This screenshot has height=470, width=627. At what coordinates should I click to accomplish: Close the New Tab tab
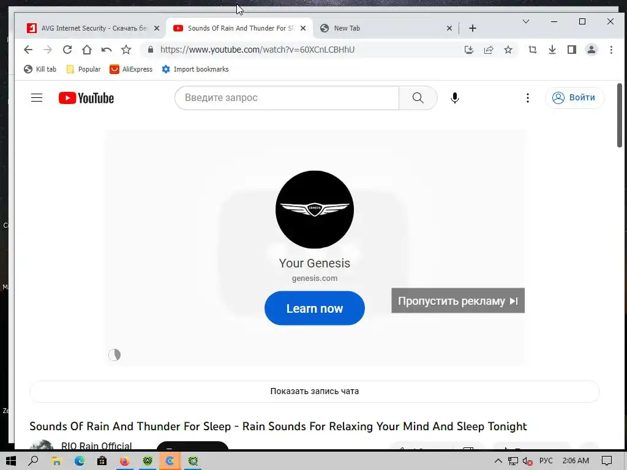(449, 28)
